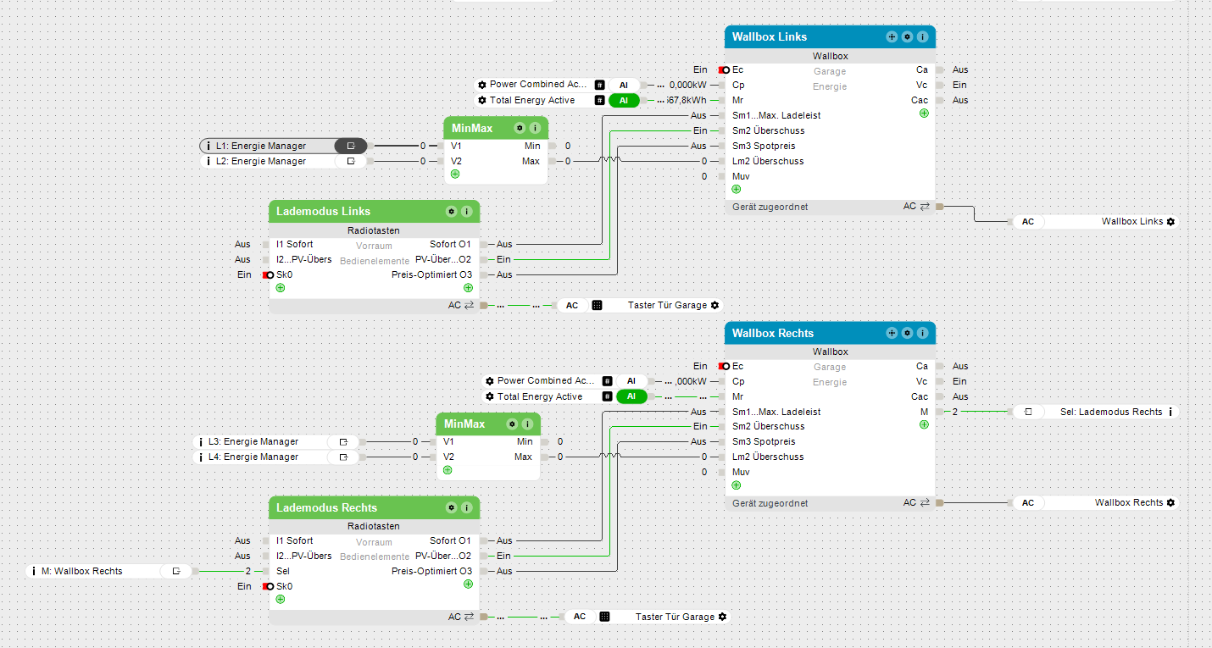Show info for the Wallbox Rechts block
1212x648 pixels.
pos(921,334)
